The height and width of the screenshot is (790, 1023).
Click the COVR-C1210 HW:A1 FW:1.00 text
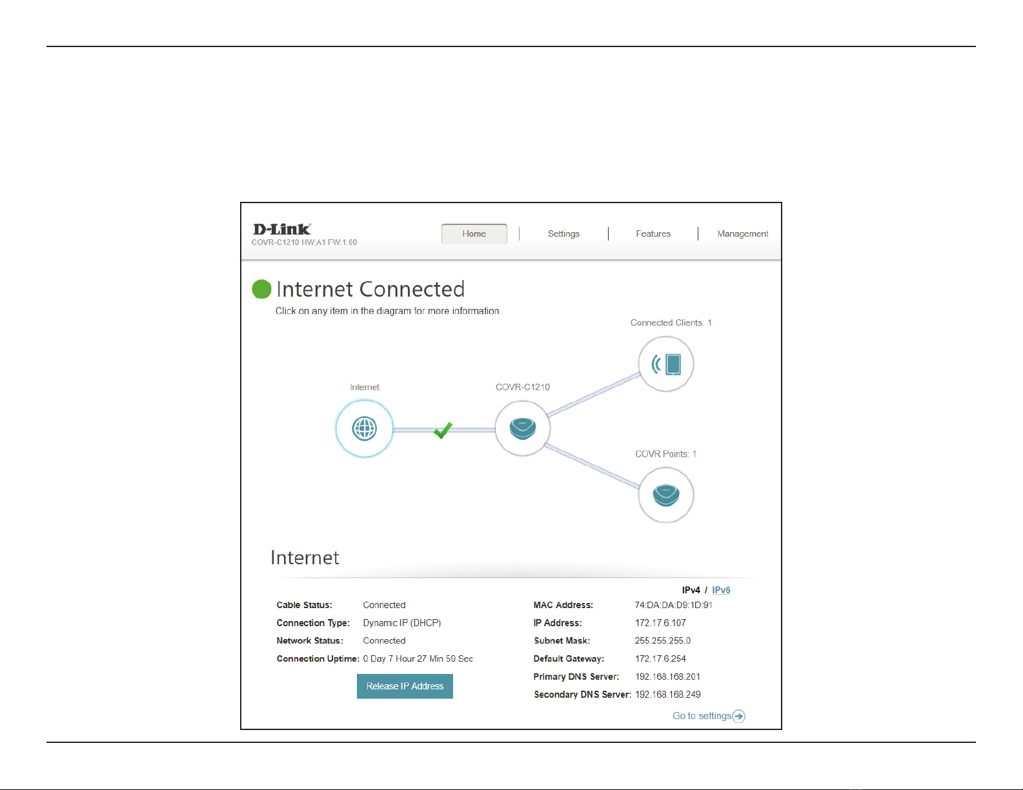click(x=304, y=242)
